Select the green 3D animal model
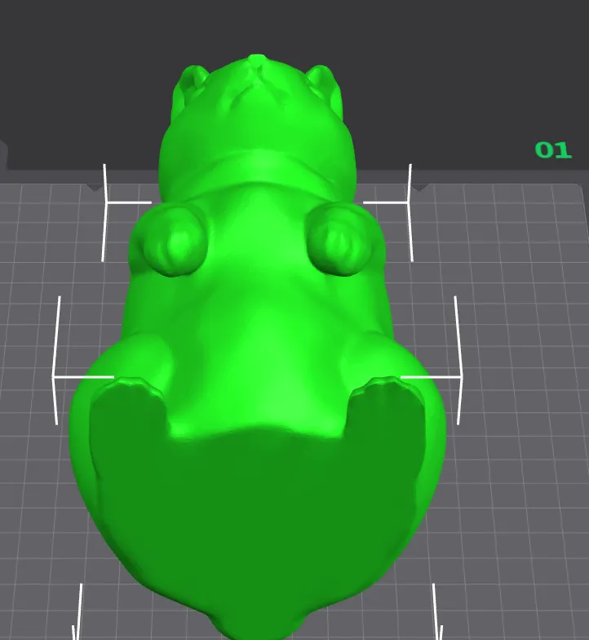The width and height of the screenshot is (589, 640). [257, 347]
